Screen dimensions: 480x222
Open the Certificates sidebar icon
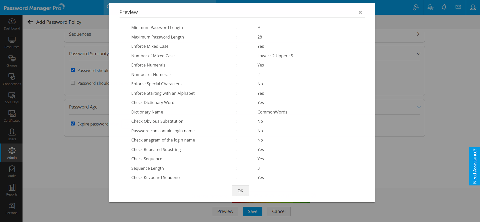(x=12, y=116)
